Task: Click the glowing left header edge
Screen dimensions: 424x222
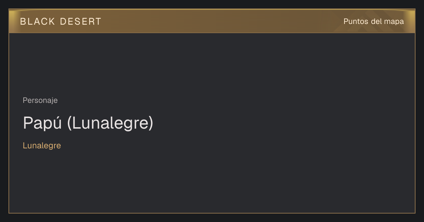Action: click(x=13, y=21)
